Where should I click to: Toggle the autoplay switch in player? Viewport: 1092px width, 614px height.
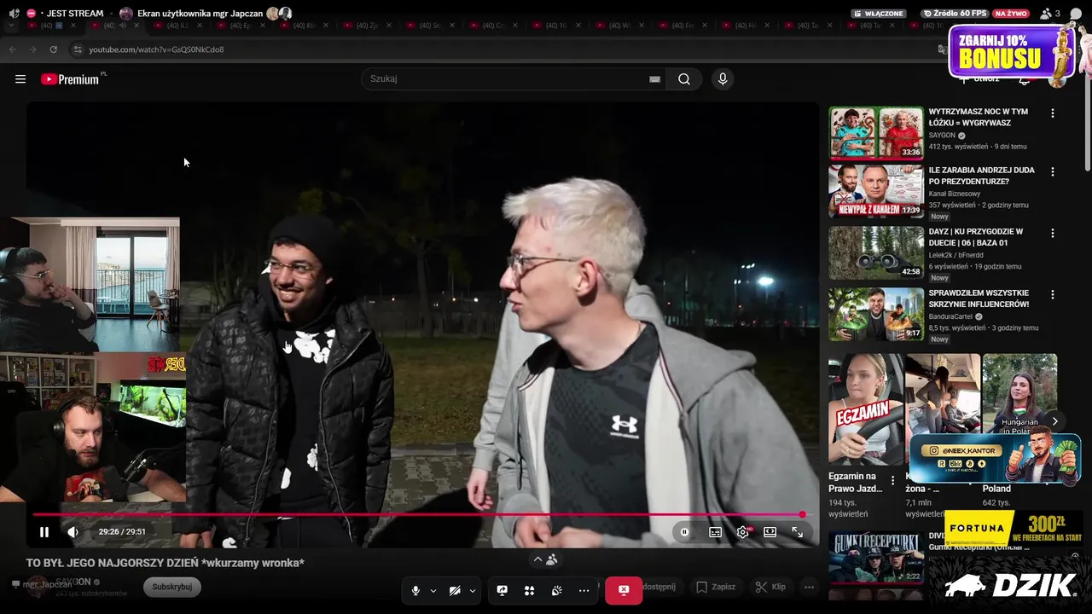(684, 532)
